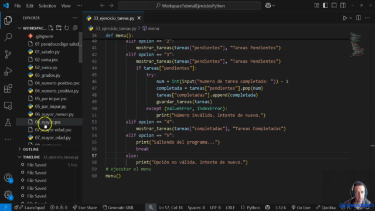Open the Explorer view in activity bar
Image resolution: width=375 pixels, height=211 pixels.
point(8,20)
